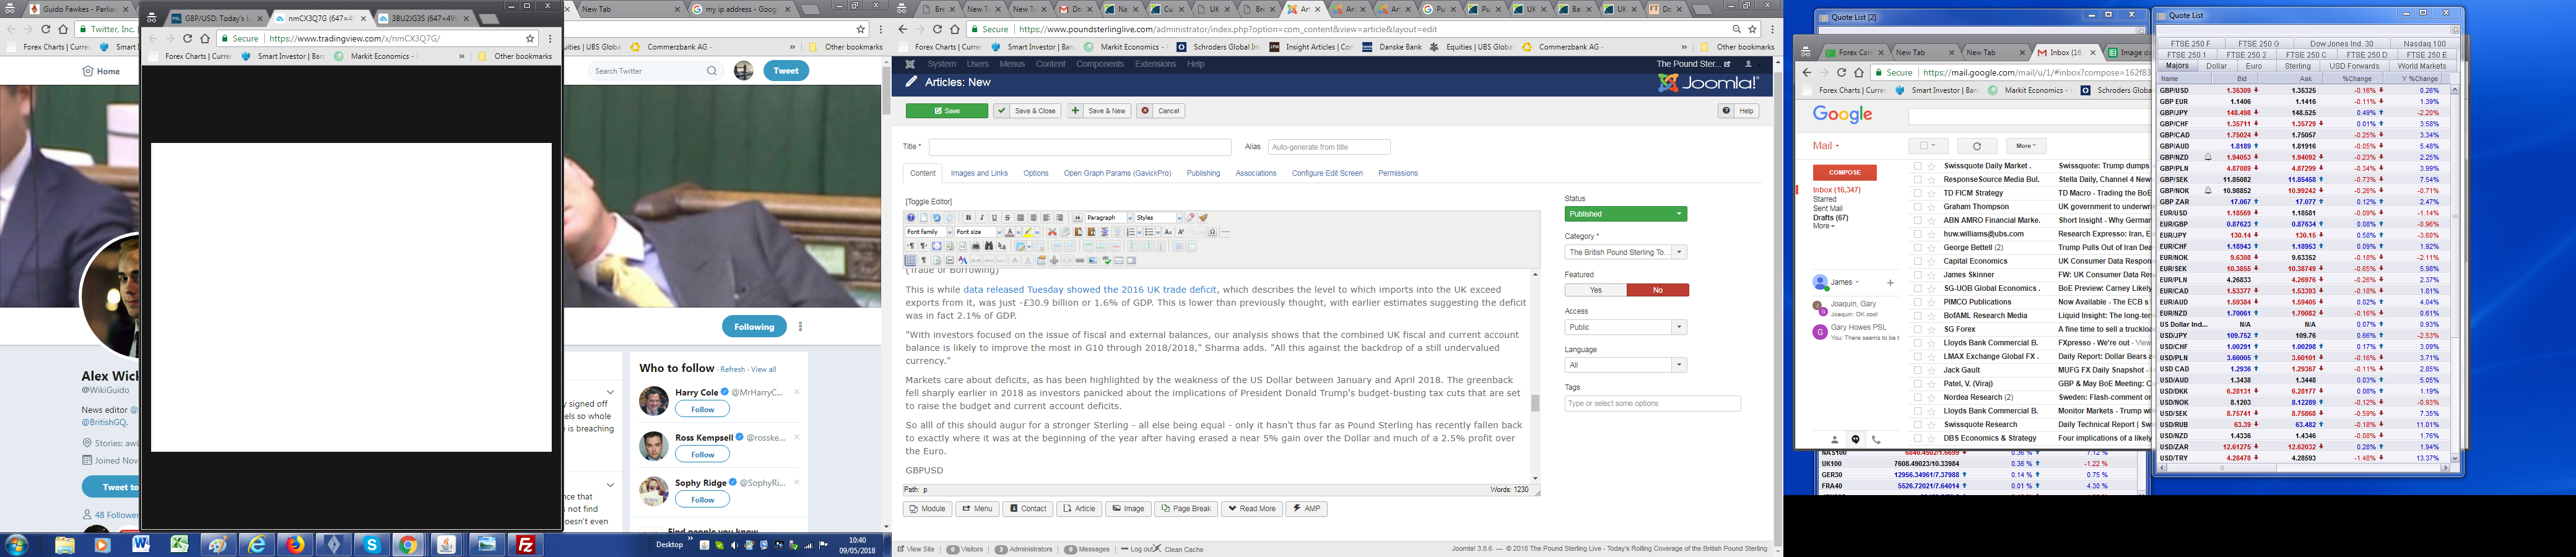The image size is (2576, 557).
Task: Click into the article Title field
Action: pos(1079,147)
